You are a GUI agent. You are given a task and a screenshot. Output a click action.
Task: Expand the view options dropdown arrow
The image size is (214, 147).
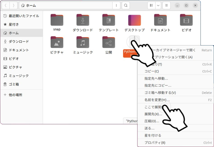click(158, 5)
